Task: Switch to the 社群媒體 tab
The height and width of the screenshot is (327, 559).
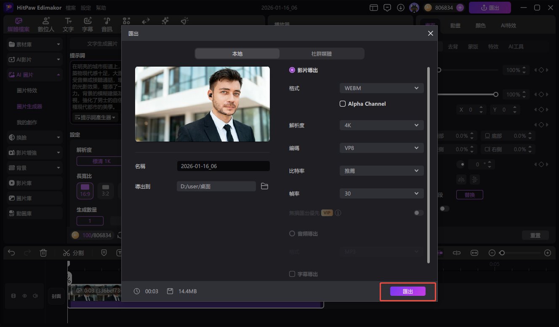Action: pyautogui.click(x=322, y=54)
